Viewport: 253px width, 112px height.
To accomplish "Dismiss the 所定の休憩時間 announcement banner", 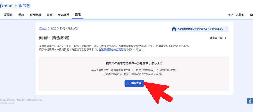I will (x=227, y=29).
